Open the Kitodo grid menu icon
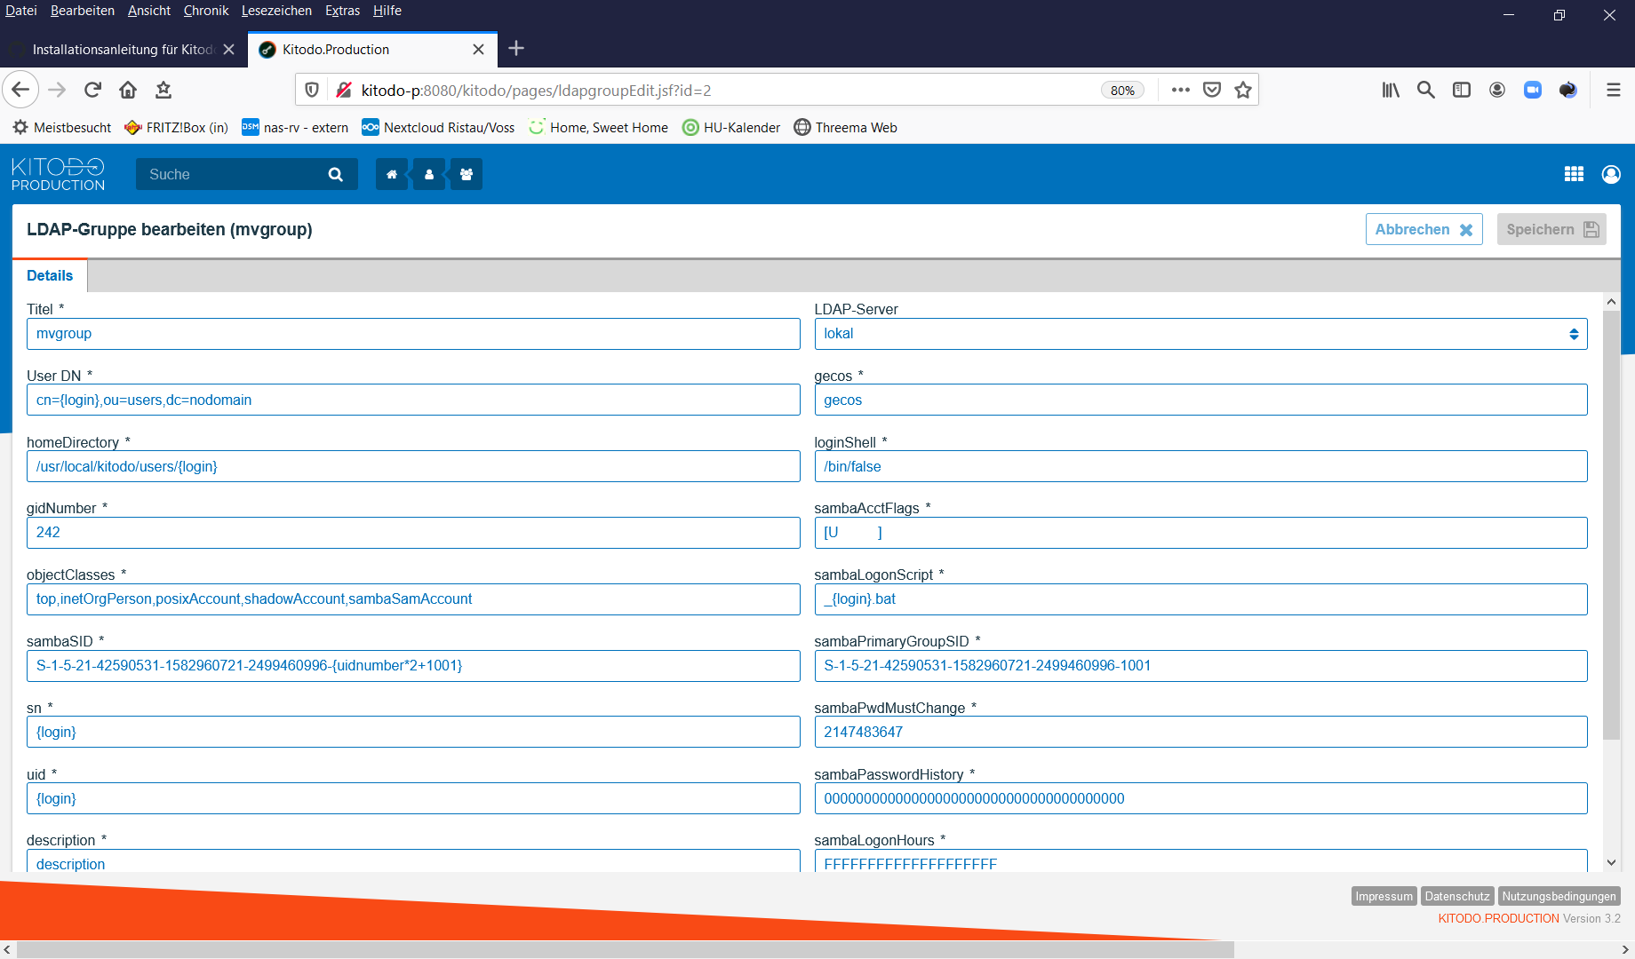1635x959 pixels. coord(1574,174)
